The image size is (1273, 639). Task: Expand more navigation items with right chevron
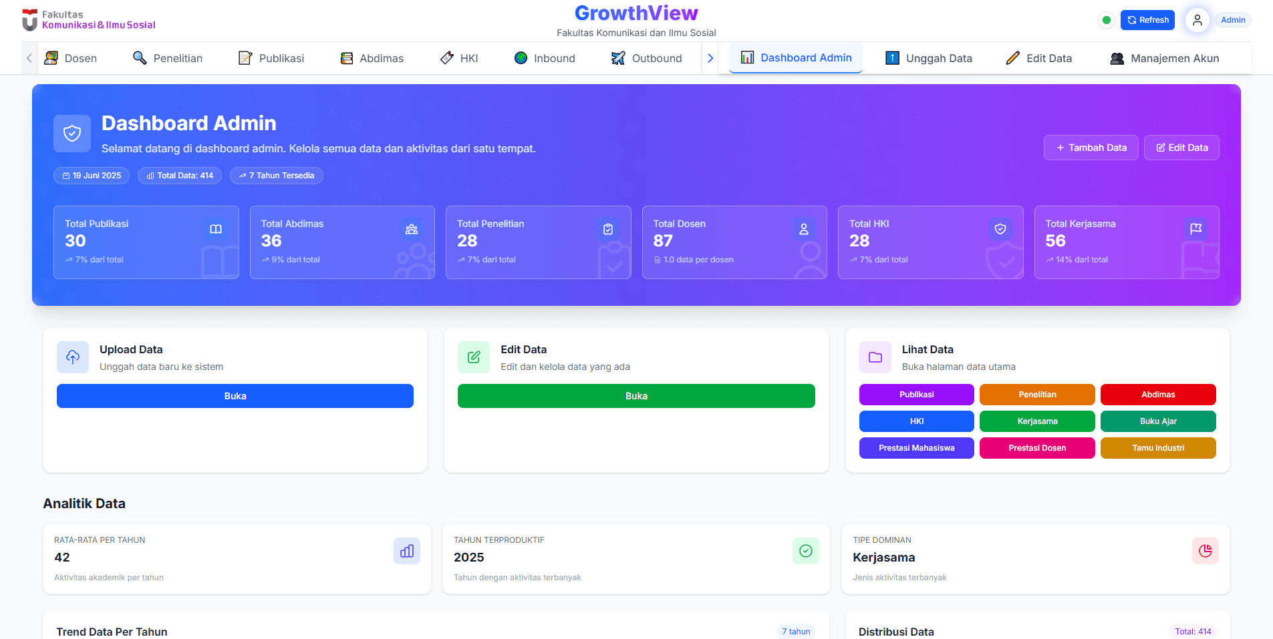point(710,58)
